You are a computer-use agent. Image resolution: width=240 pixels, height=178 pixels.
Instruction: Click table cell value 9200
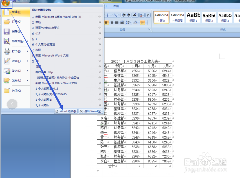[x=135, y=161]
